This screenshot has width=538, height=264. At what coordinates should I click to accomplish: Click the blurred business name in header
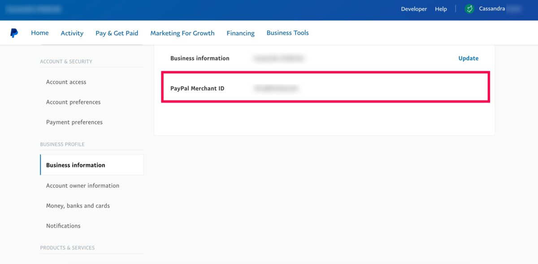[x=34, y=9]
